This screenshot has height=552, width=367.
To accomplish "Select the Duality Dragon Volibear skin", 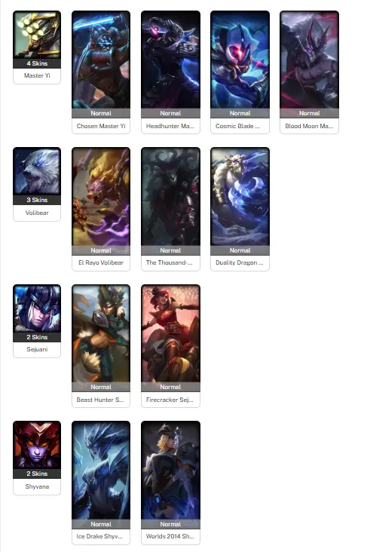I will [240, 209].
